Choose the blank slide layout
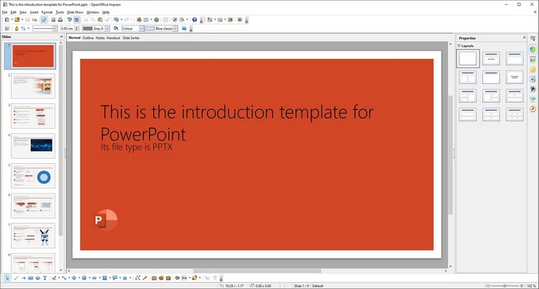 [468, 58]
